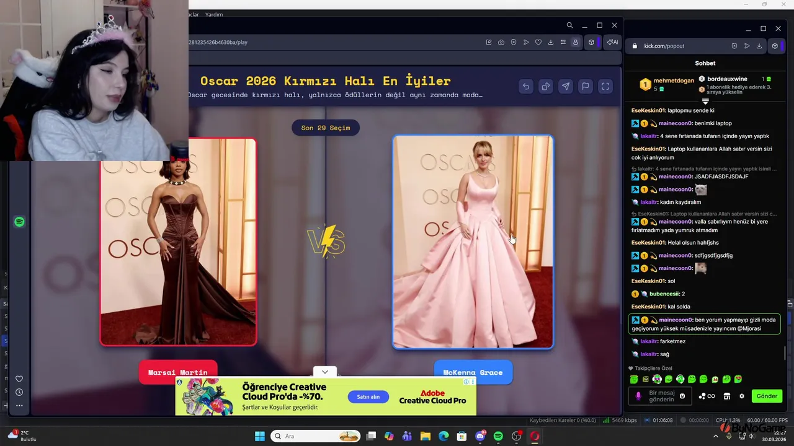Choose McKenna Grace blue button

click(x=473, y=372)
